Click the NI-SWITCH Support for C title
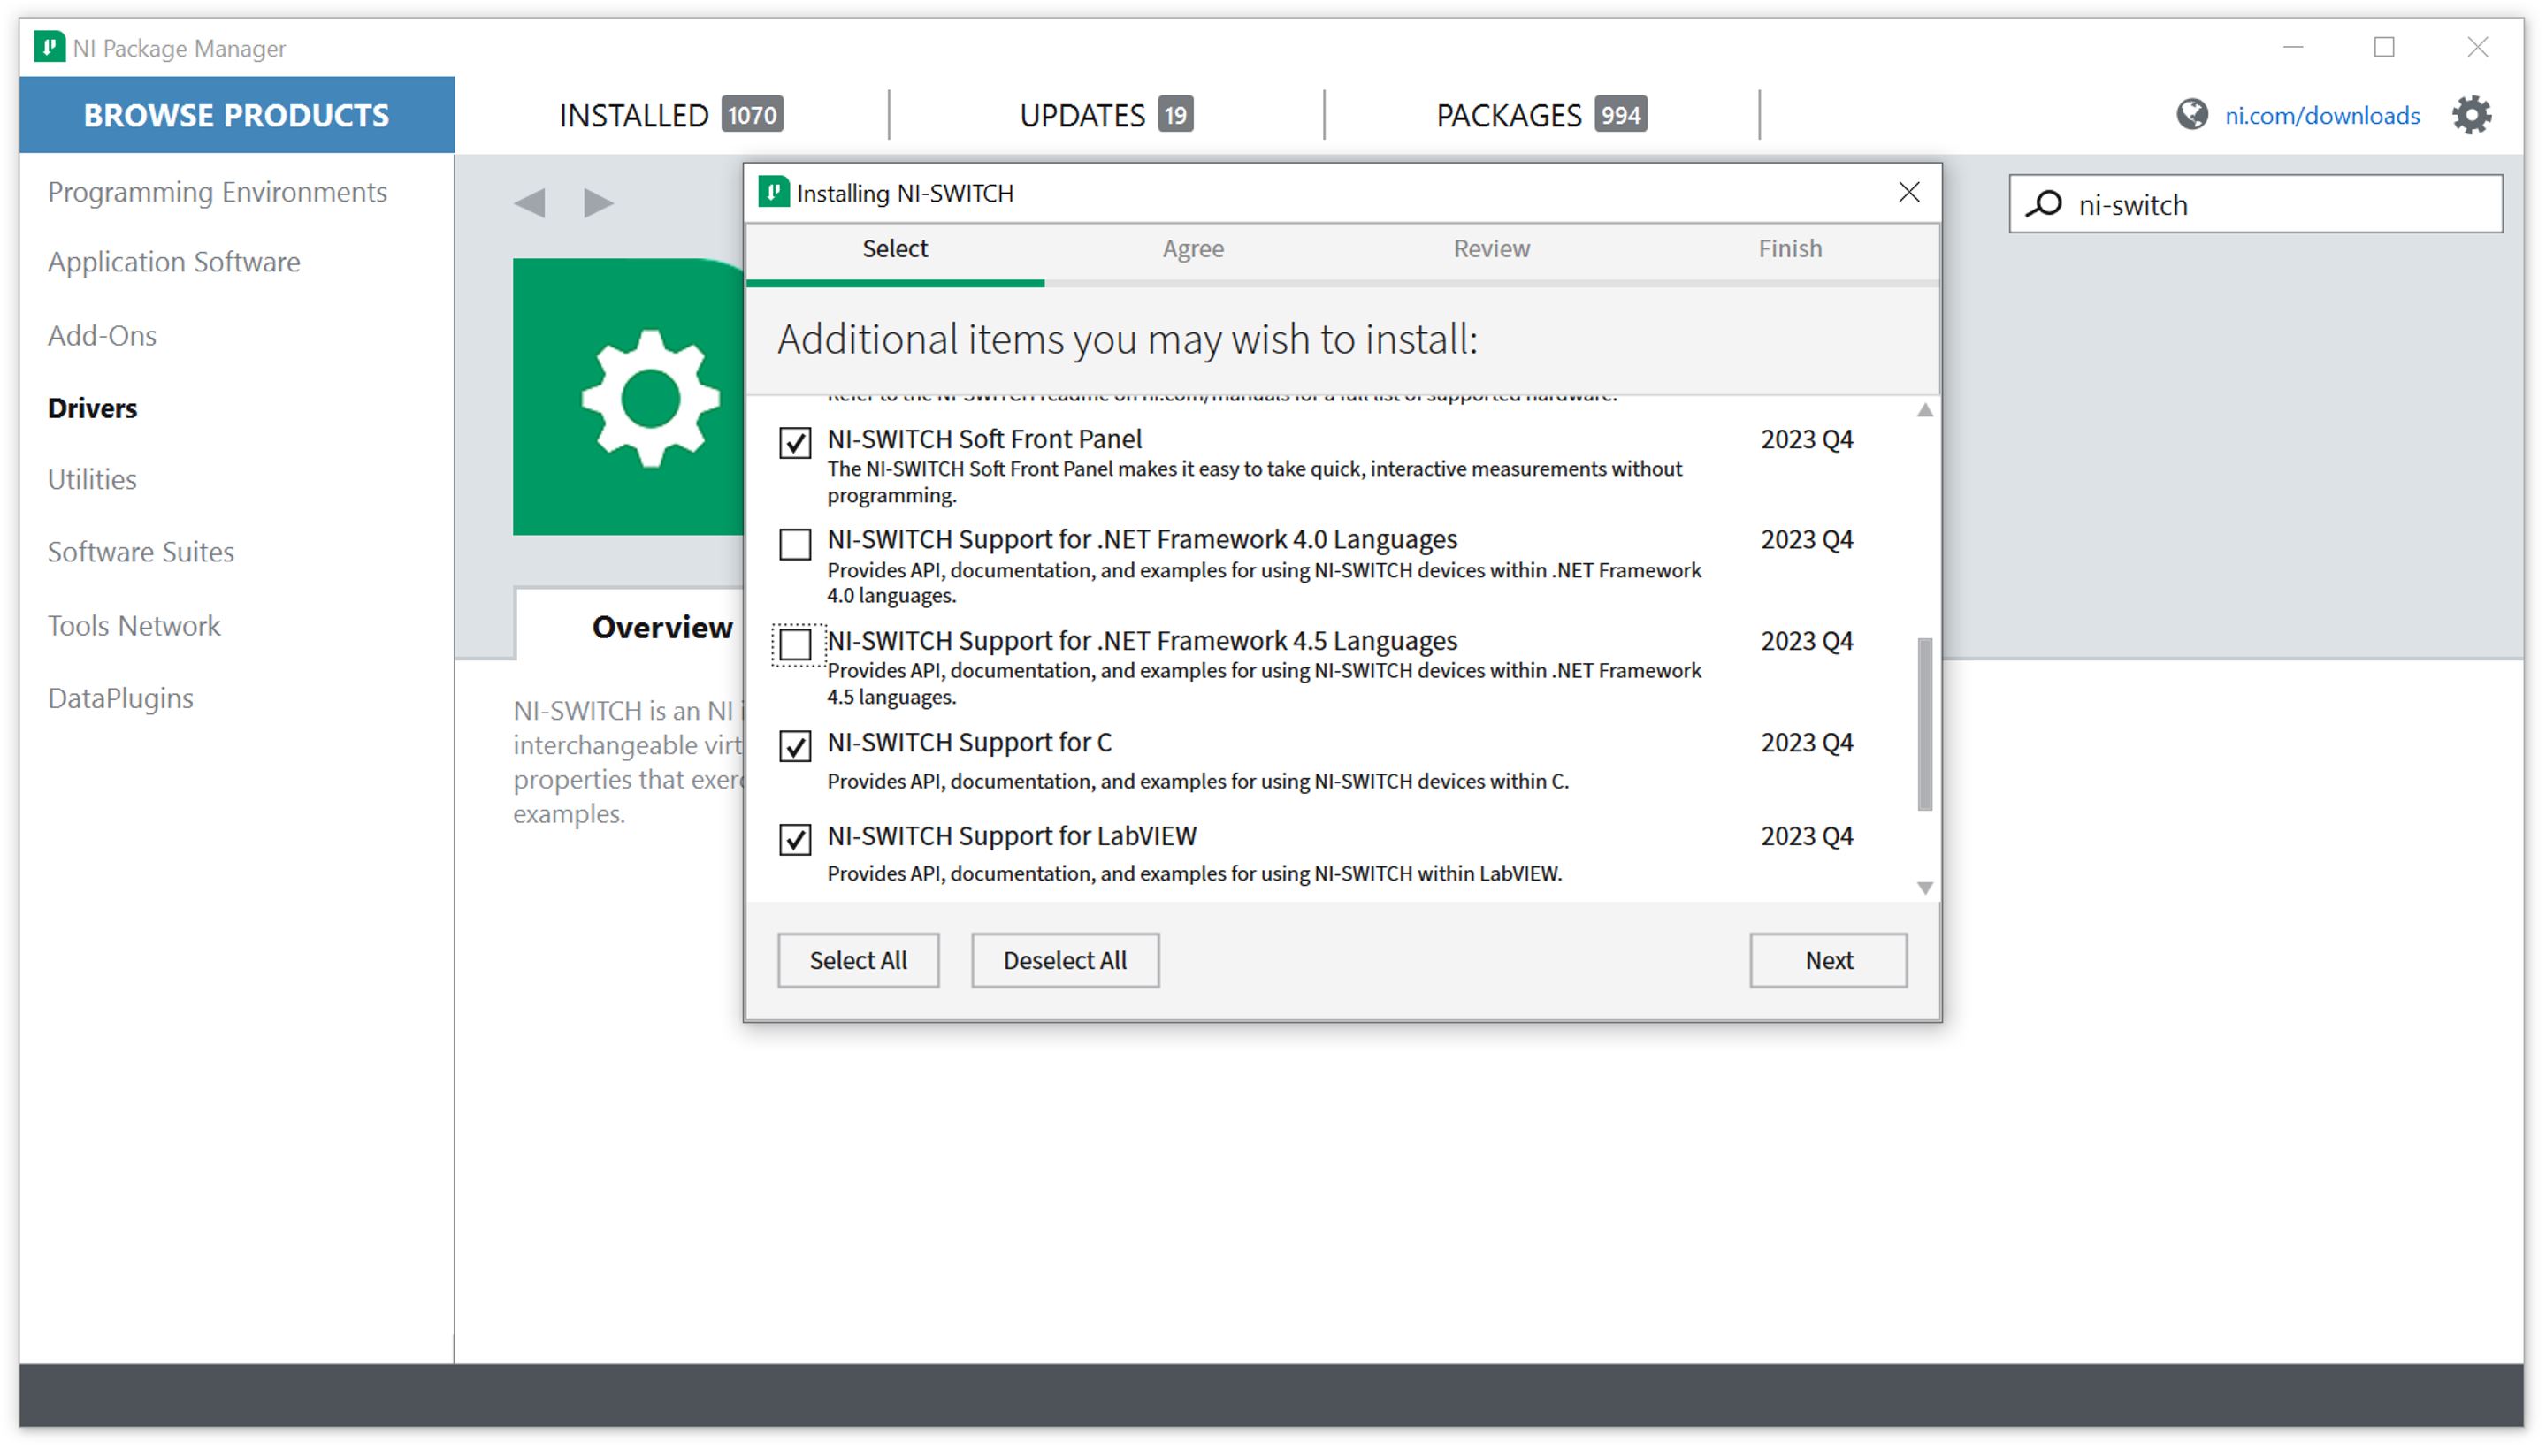This screenshot has width=2546, height=1449. (969, 743)
